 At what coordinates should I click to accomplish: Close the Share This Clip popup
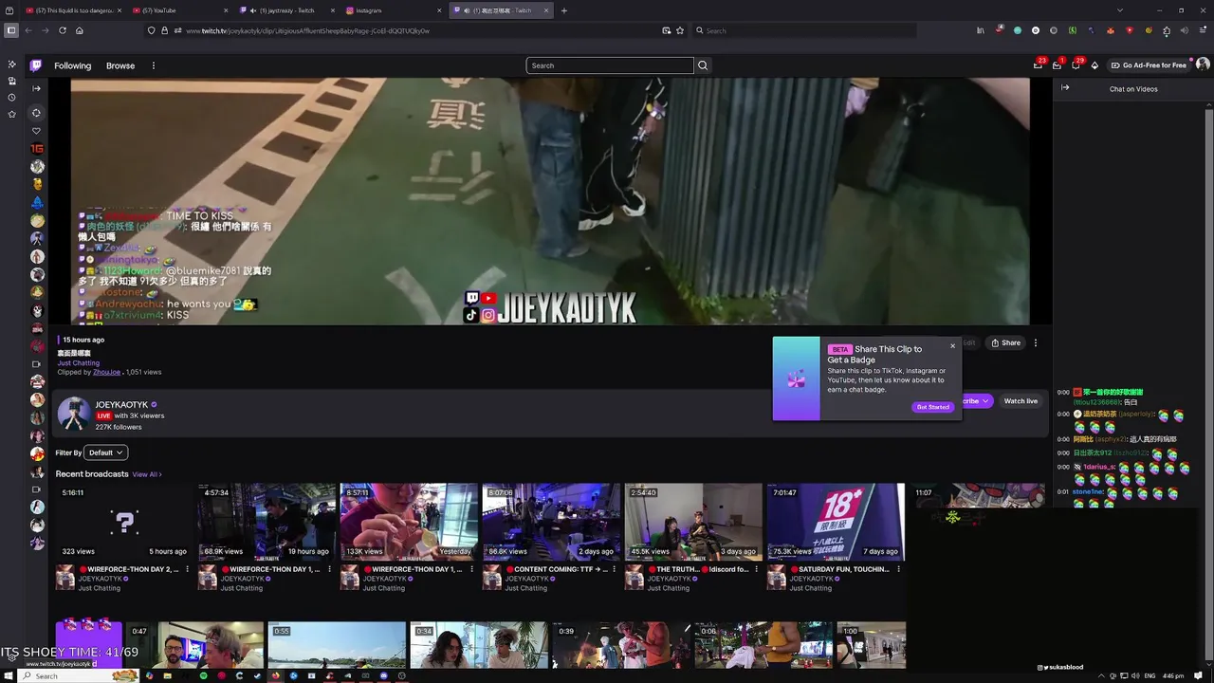coord(952,345)
